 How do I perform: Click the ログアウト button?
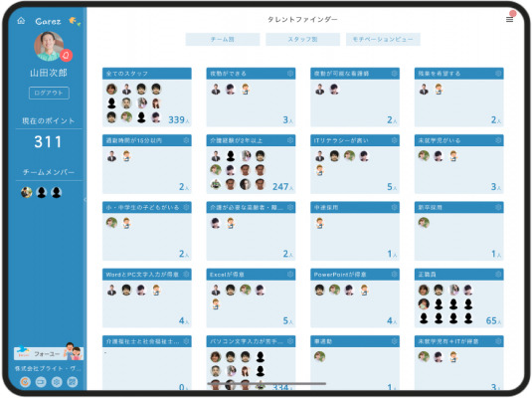tap(49, 93)
